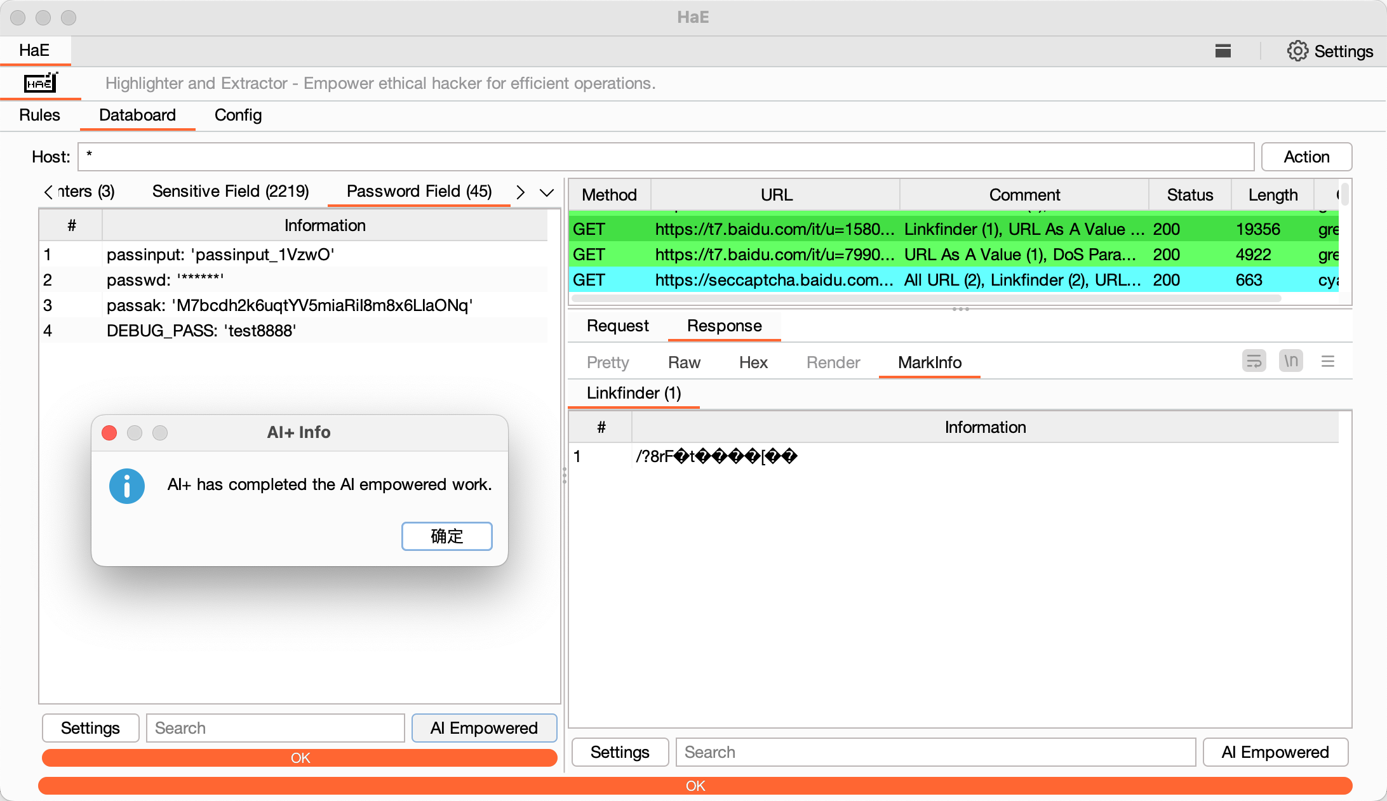The height and width of the screenshot is (801, 1387).
Task: Click the Action button next to the Host field
Action: pyautogui.click(x=1306, y=157)
